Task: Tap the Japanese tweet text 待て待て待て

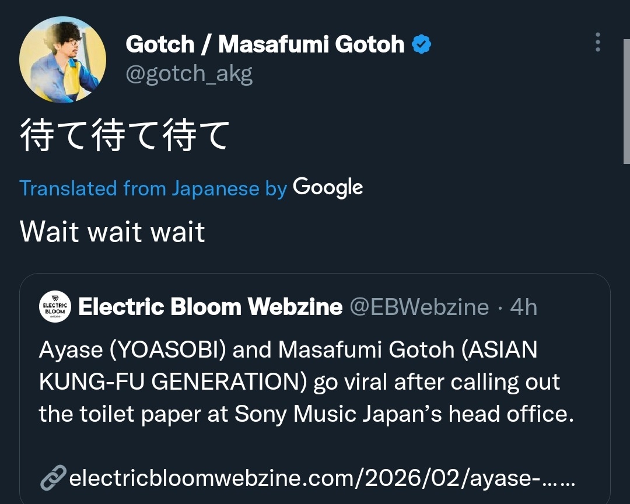Action: coord(124,135)
